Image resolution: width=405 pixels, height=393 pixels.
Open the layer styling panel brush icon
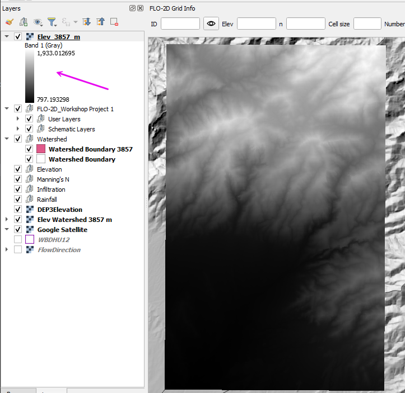pyautogui.click(x=9, y=22)
